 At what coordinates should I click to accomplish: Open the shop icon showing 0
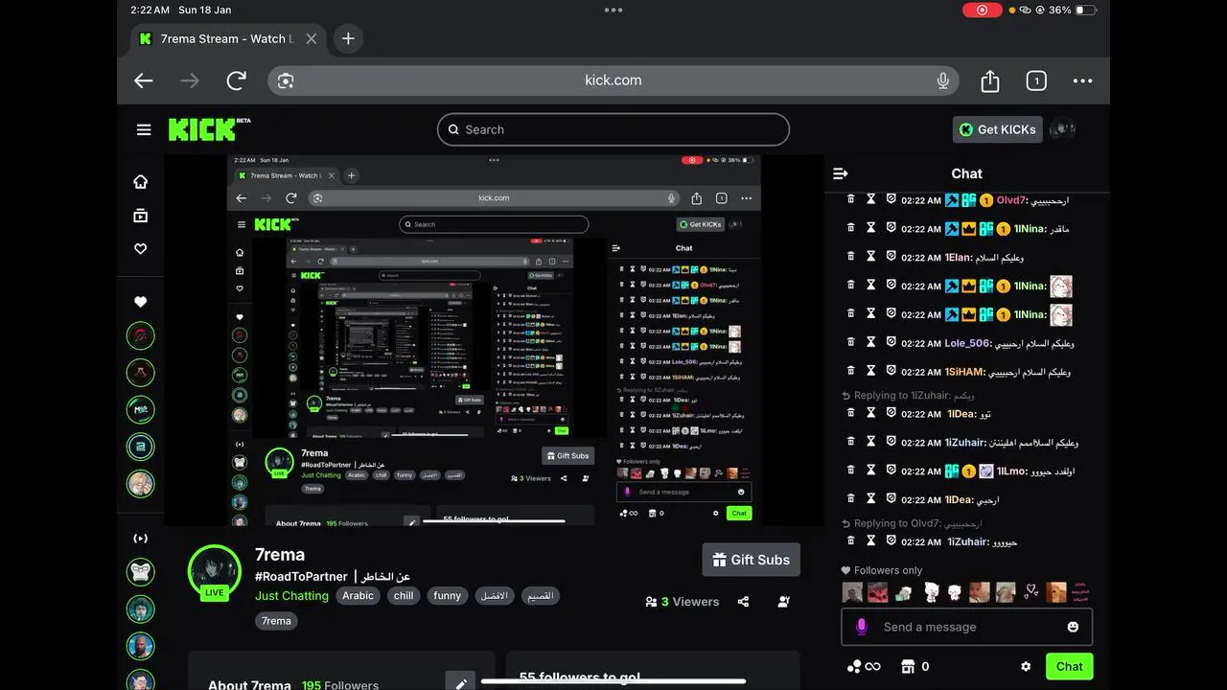[908, 666]
